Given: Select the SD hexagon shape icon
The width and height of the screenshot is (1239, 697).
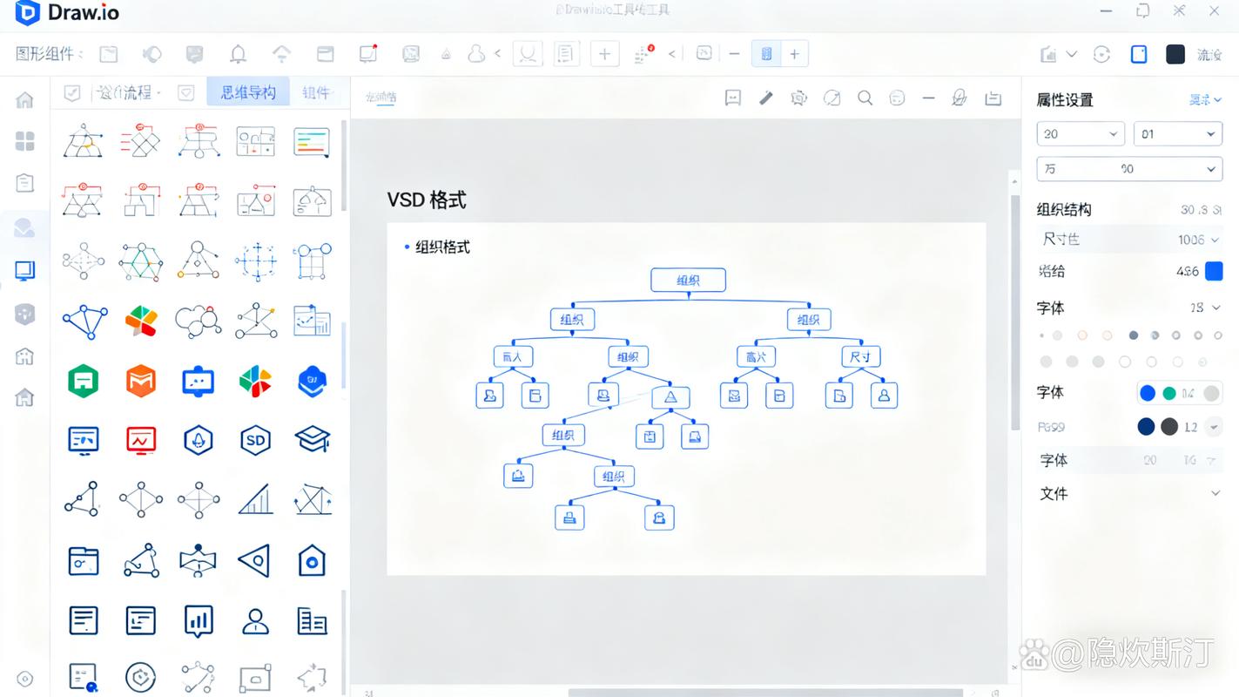Looking at the screenshot, I should click(x=255, y=440).
